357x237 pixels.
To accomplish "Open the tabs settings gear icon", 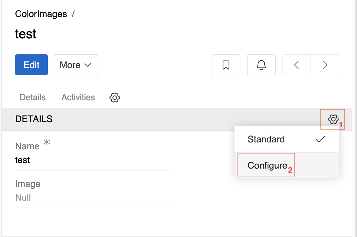I will (115, 98).
